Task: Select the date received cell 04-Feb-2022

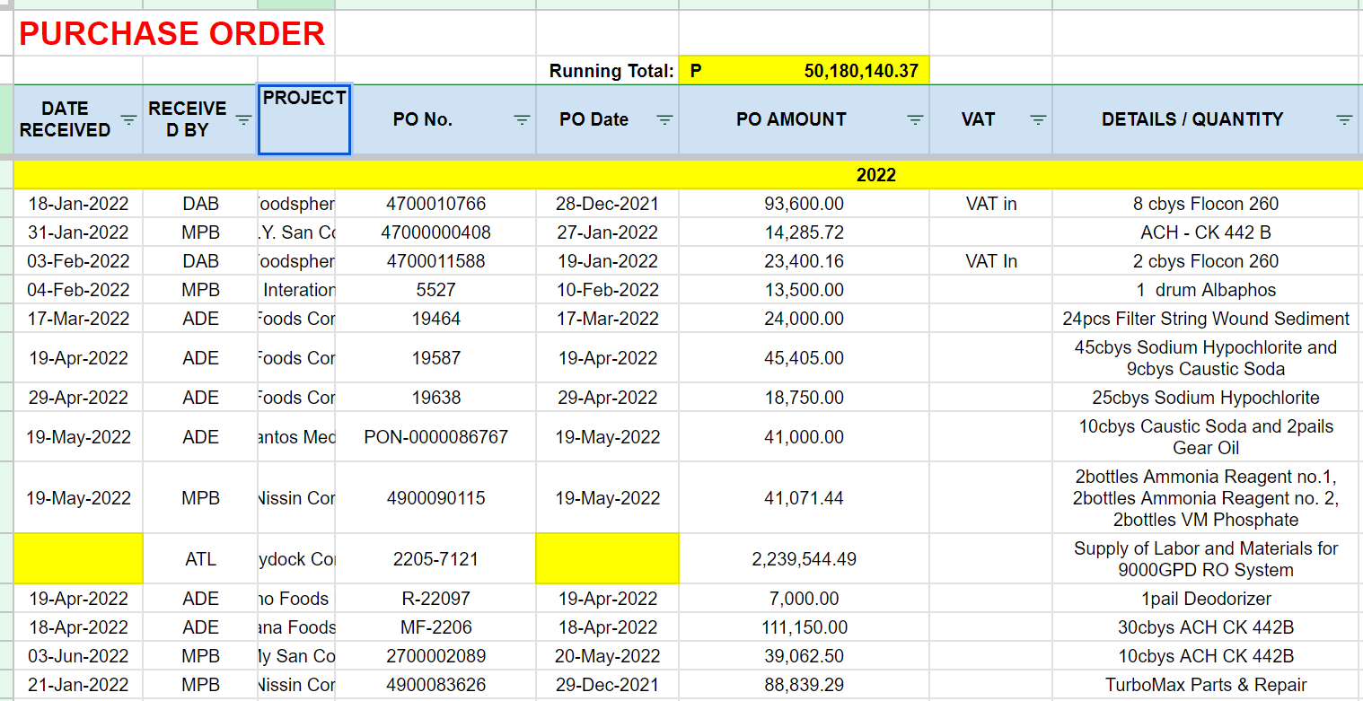Action: (79, 290)
